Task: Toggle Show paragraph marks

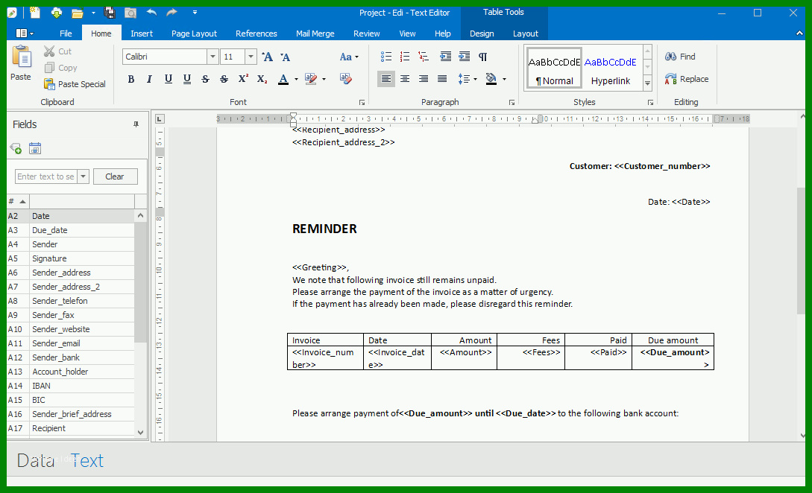Action: 482,57
